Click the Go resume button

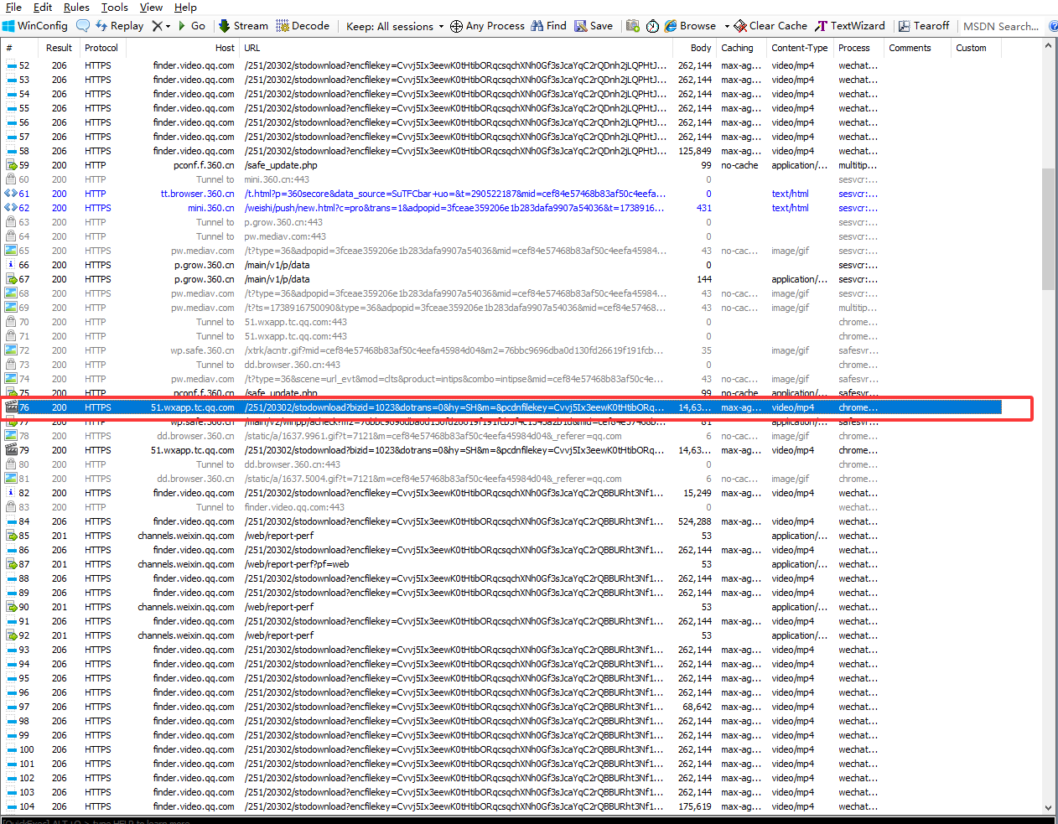[191, 26]
